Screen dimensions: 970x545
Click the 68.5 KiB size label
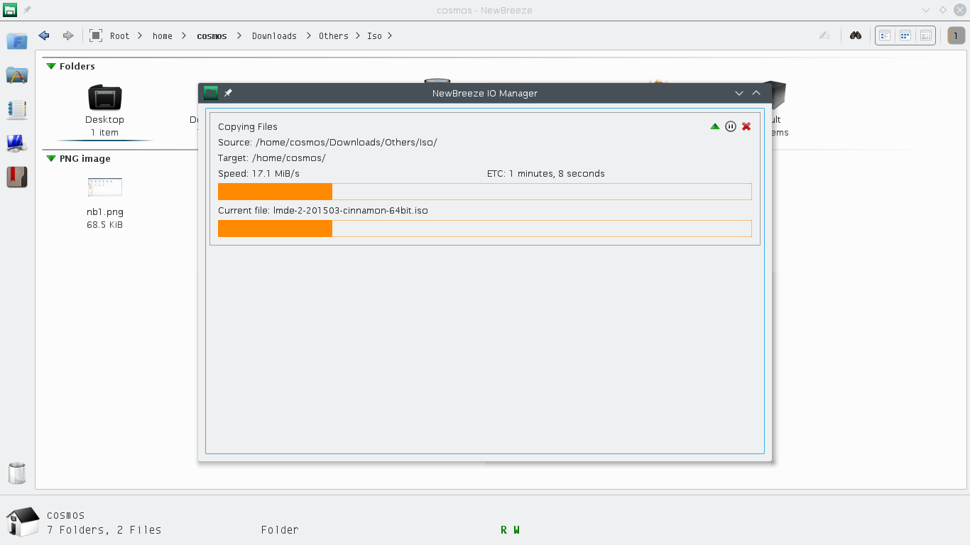(105, 224)
